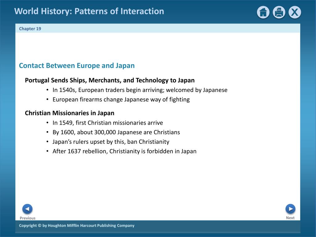Click bullet 'European firearms change Japanese way of fighting'
Screen dimensions: 316x237
(121, 100)
